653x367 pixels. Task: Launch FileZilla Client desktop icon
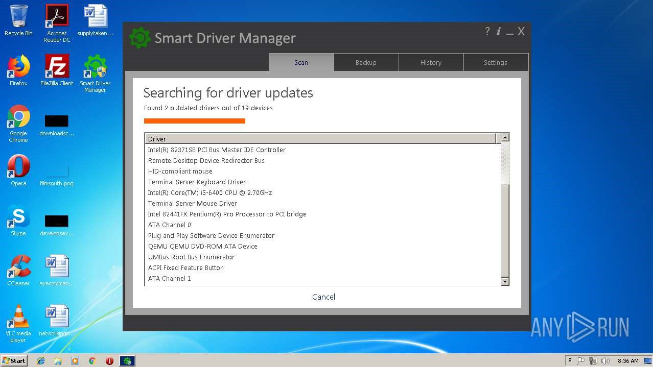pyautogui.click(x=57, y=70)
